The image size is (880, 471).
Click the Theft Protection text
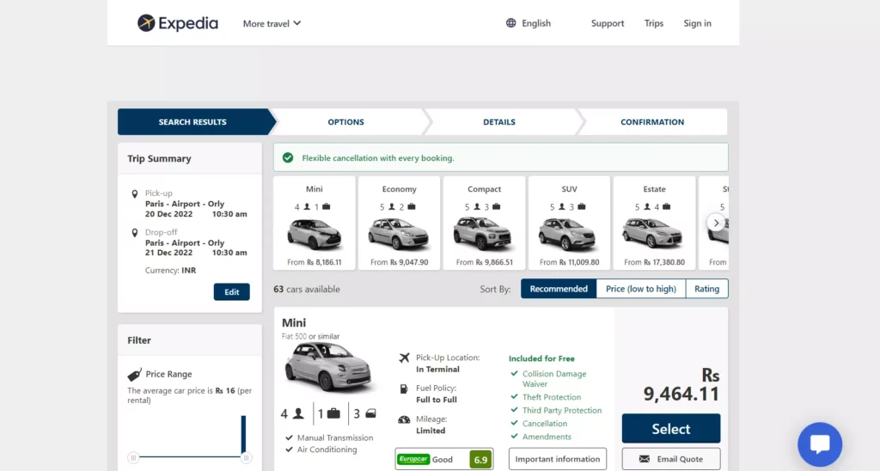pyautogui.click(x=552, y=397)
